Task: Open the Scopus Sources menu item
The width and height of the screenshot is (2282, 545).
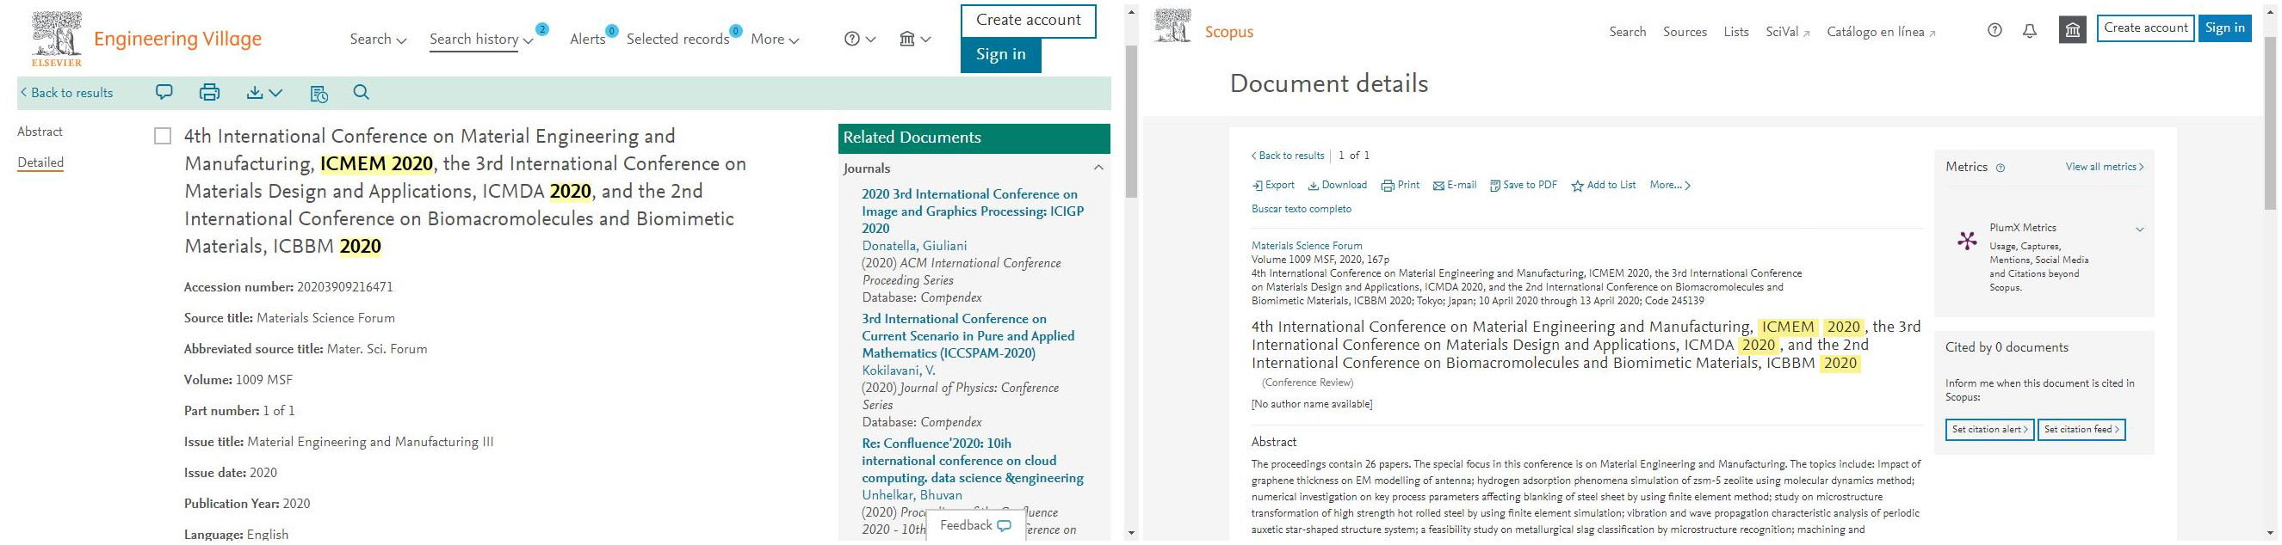Action: coord(1685,32)
